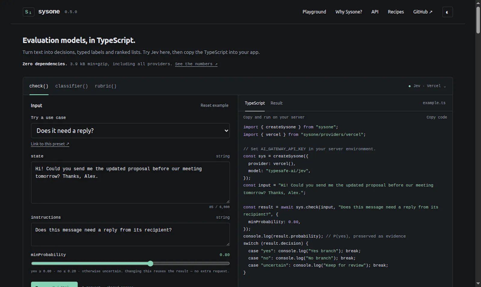Select the TypeScript code tab
Screen dimensions: 481x287
(x=255, y=103)
